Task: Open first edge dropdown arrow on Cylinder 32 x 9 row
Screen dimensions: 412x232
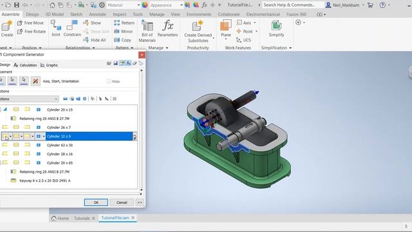Action: pyautogui.click(x=10, y=136)
